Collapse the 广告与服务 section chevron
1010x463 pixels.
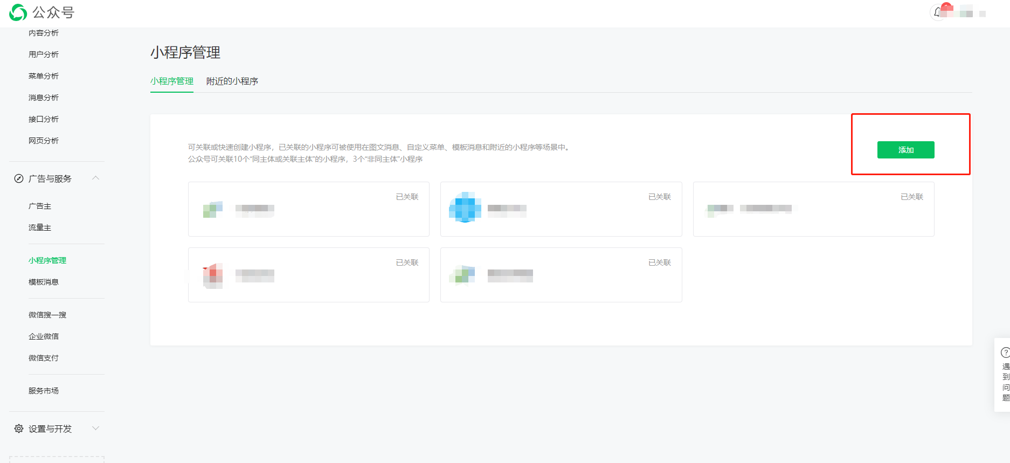96,178
